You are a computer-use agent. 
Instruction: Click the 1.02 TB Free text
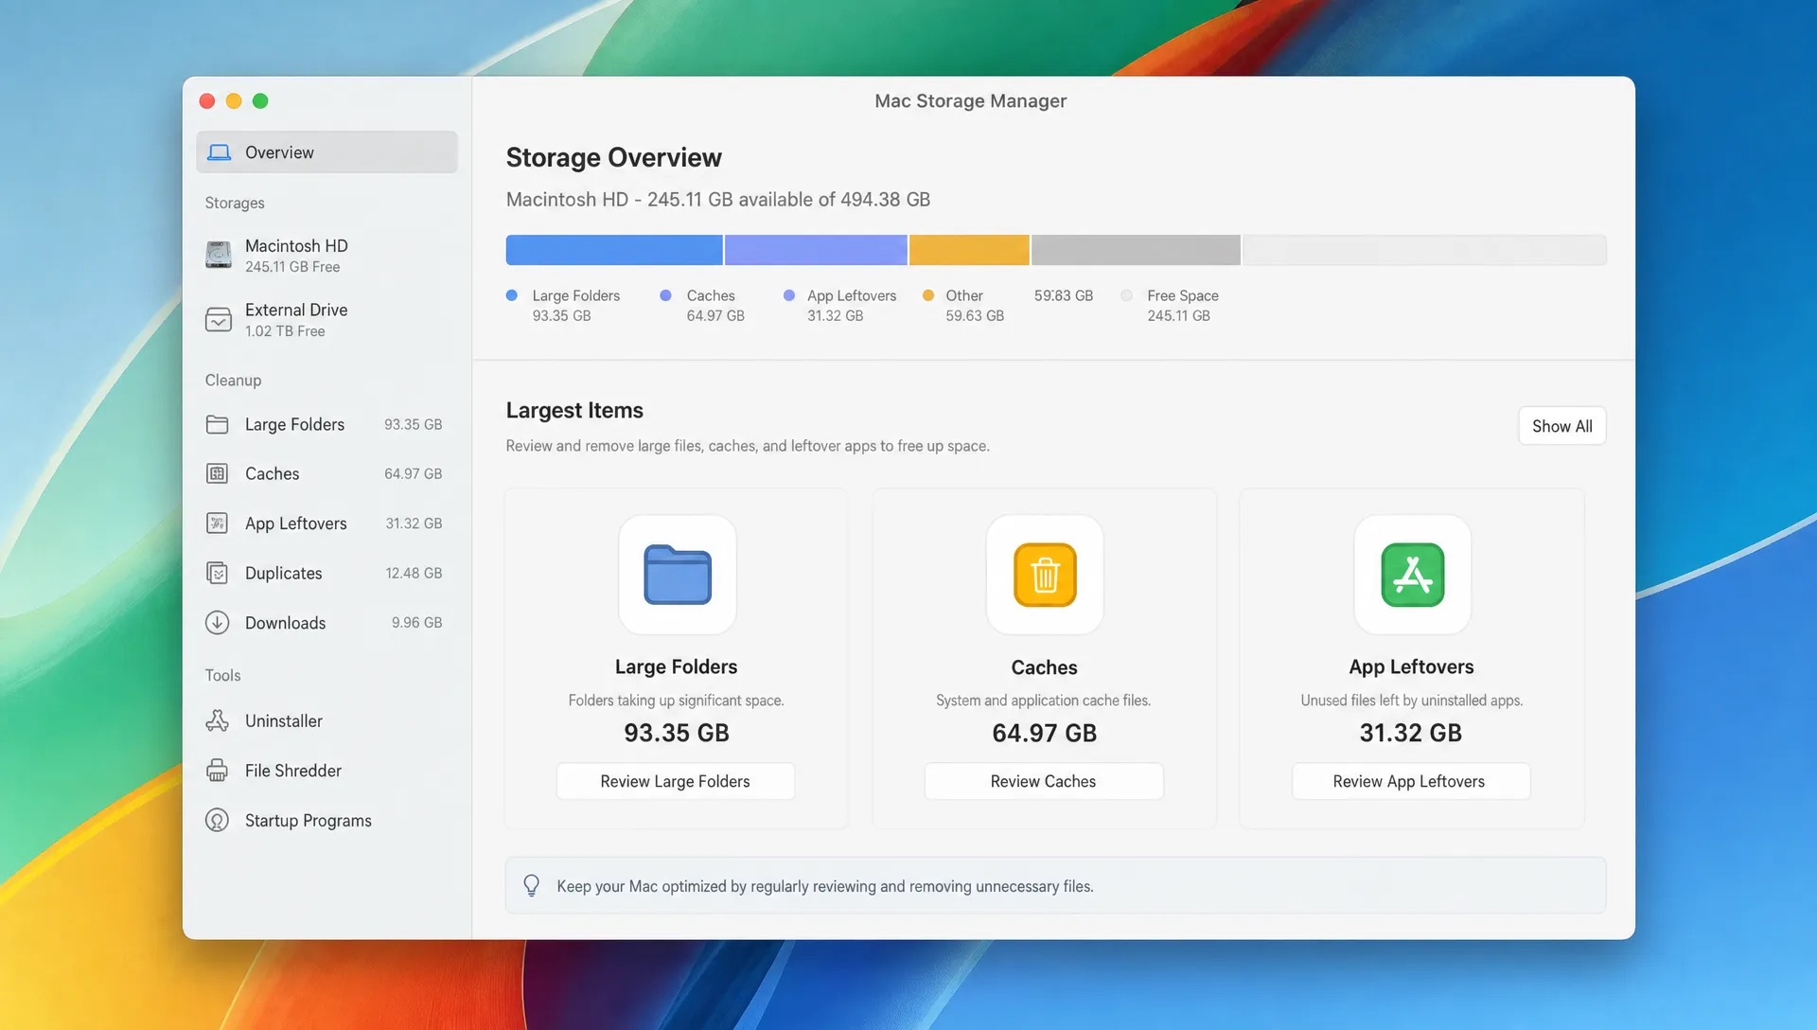(285, 331)
